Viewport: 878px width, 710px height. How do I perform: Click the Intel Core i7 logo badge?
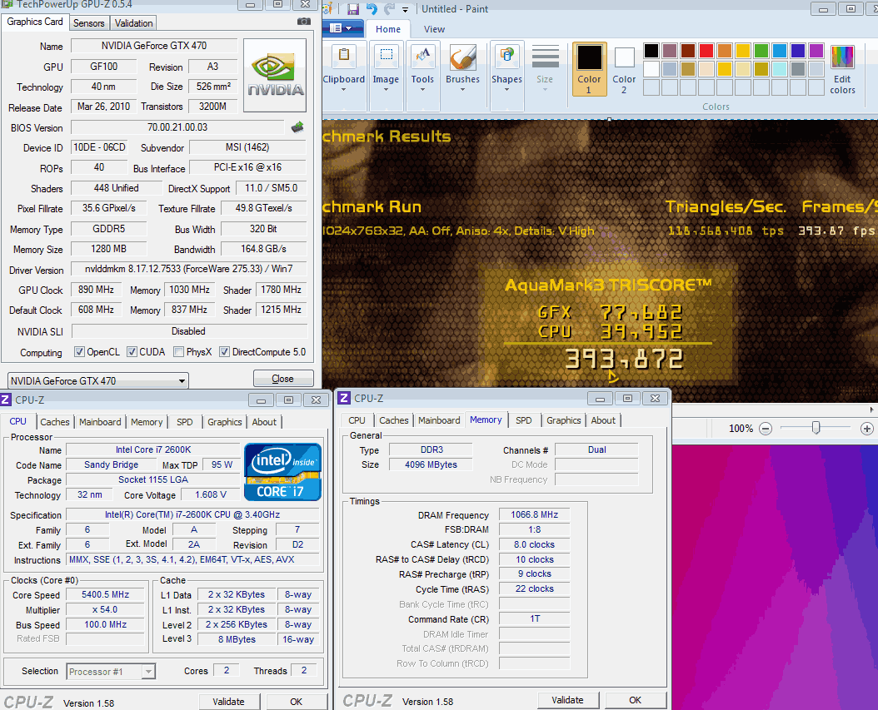(282, 472)
